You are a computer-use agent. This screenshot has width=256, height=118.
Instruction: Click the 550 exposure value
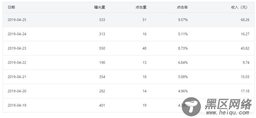coord(102,48)
